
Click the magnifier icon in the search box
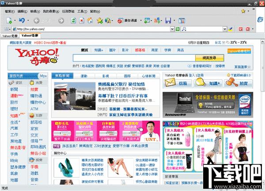coord(184,29)
